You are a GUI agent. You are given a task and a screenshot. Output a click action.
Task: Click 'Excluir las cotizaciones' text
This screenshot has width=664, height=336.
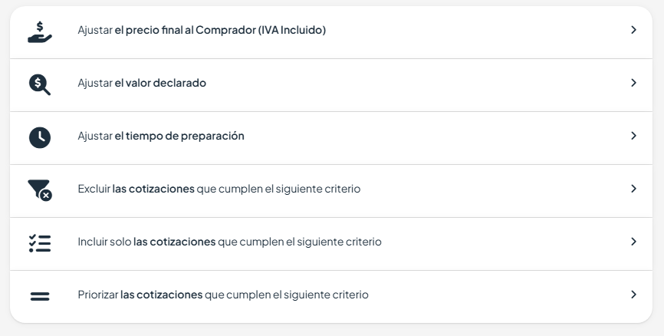pyautogui.click(x=136, y=189)
